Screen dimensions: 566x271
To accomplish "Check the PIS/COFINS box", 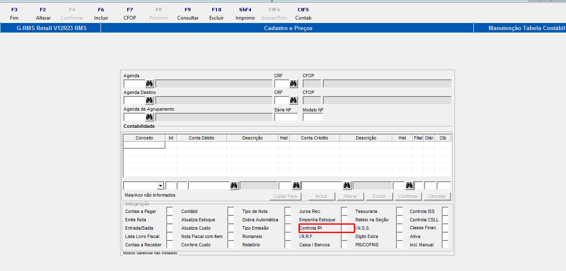I will click(x=399, y=245).
